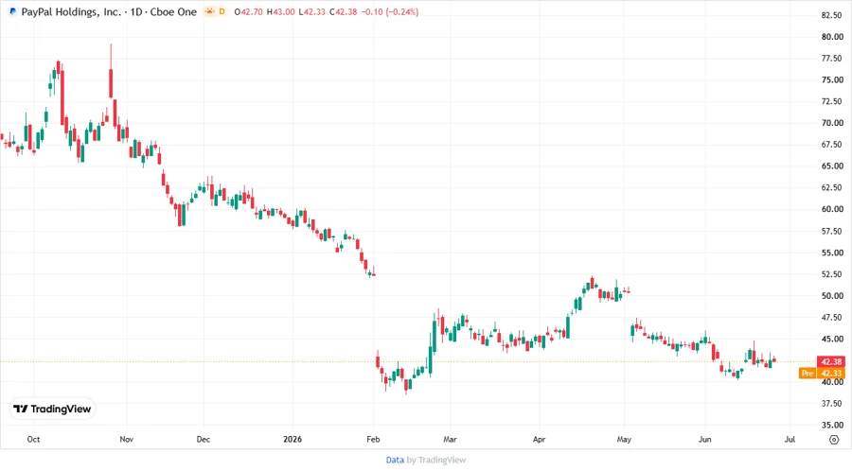Viewport: 852px width, 471px height.
Task: Click the 57.50 price axis label
Action: pyautogui.click(x=832, y=231)
